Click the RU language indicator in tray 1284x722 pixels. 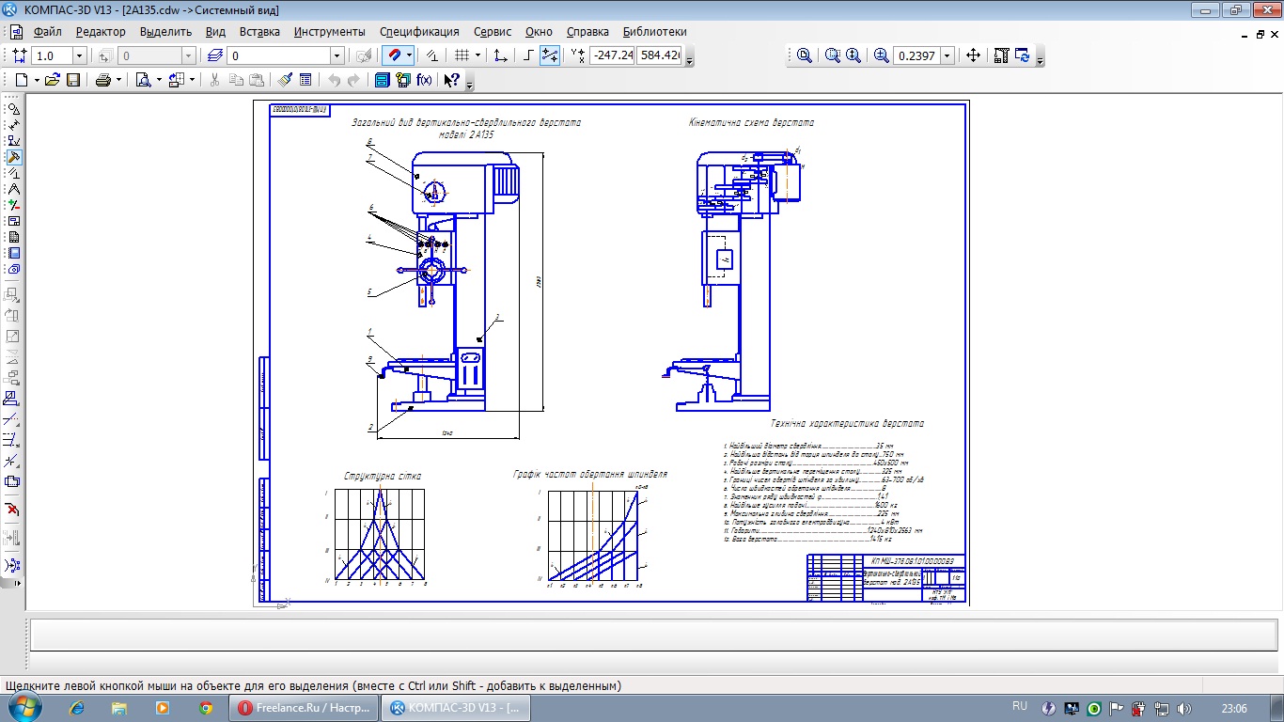click(x=1020, y=706)
